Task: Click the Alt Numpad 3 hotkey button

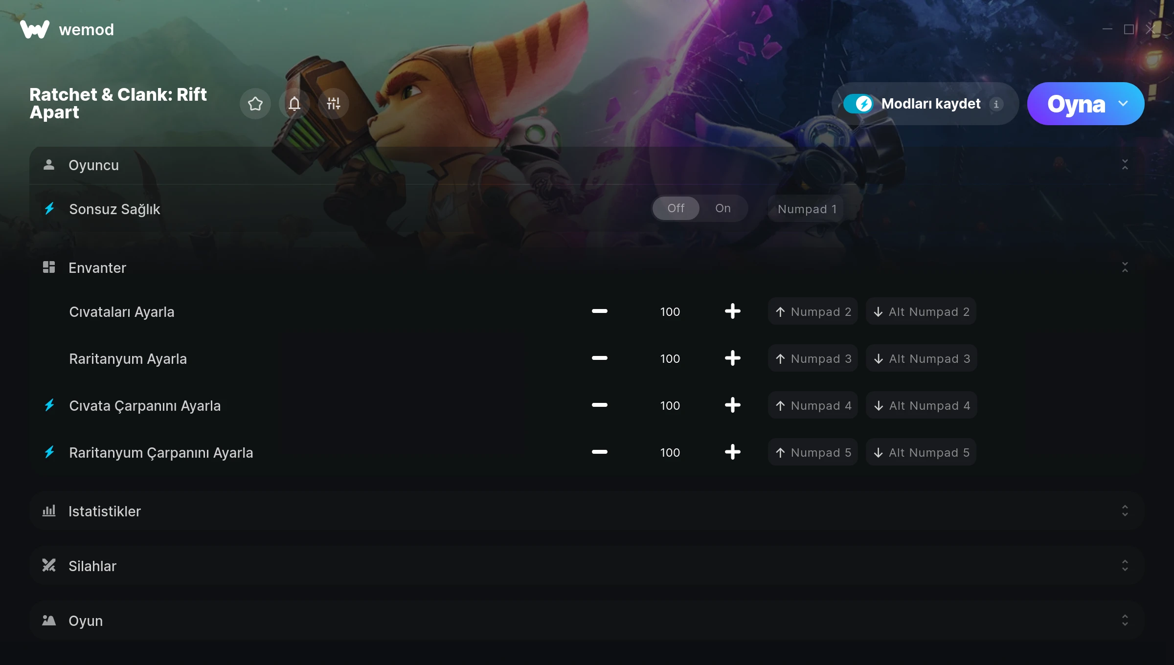Action: tap(921, 358)
